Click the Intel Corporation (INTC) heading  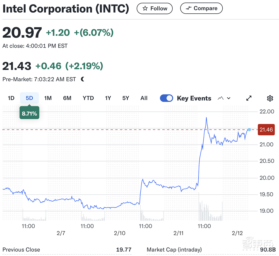pyautogui.click(x=66, y=9)
